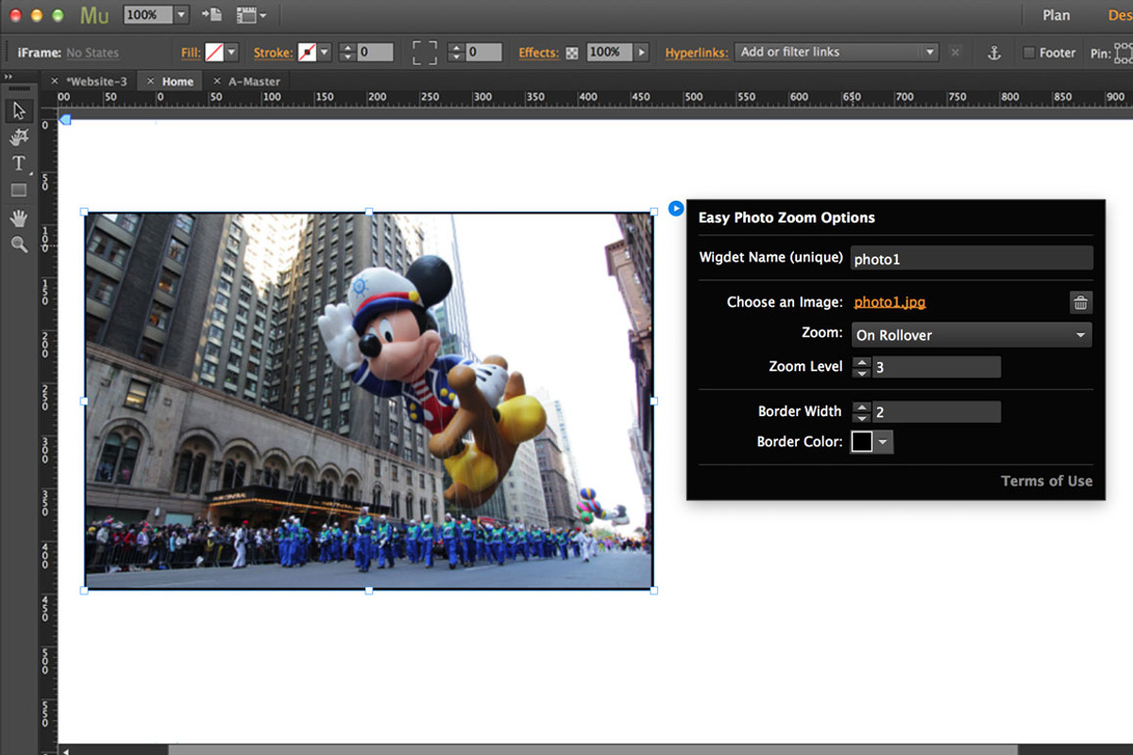Click the No States label
1133x755 pixels.
(93, 53)
